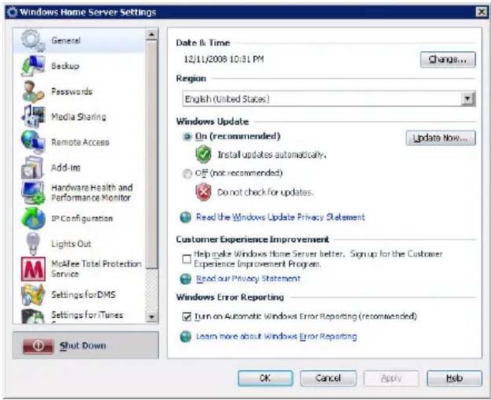Click the sidebar scroll down arrow
The height and width of the screenshot is (400, 491).
coord(152,317)
